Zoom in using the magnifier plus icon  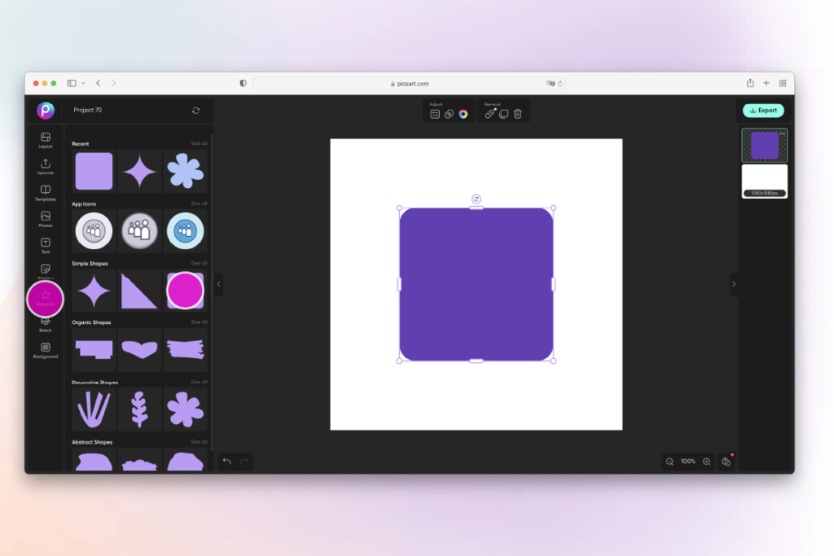tap(707, 461)
